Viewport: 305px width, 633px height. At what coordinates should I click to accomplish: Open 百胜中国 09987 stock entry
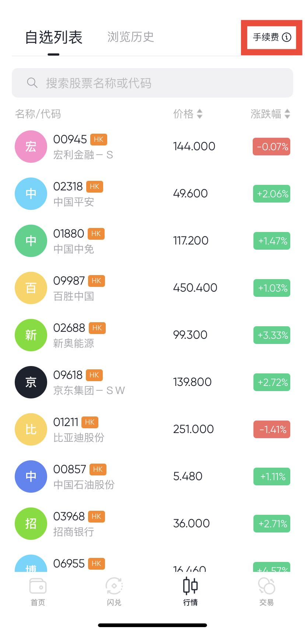[152, 288]
